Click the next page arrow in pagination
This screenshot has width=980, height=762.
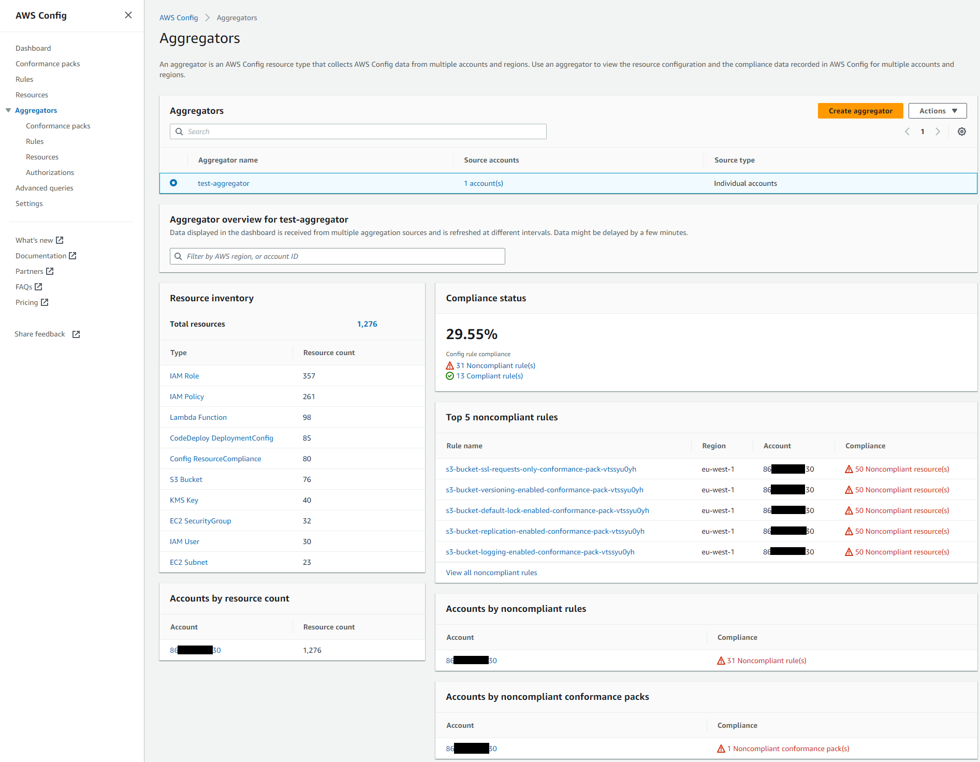[938, 131]
